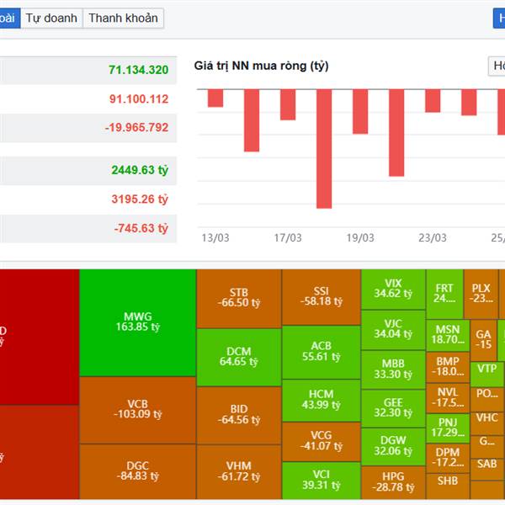Select the 13/03 bar in the chart
505x505 pixels.
(x=215, y=98)
